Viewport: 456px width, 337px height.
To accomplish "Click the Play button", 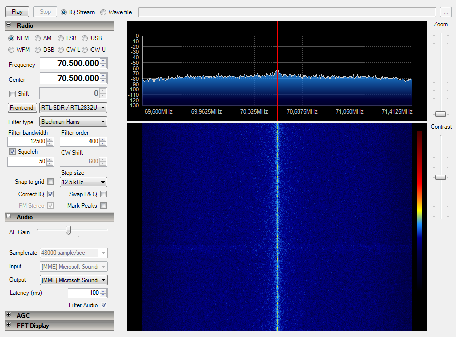I will click(17, 12).
